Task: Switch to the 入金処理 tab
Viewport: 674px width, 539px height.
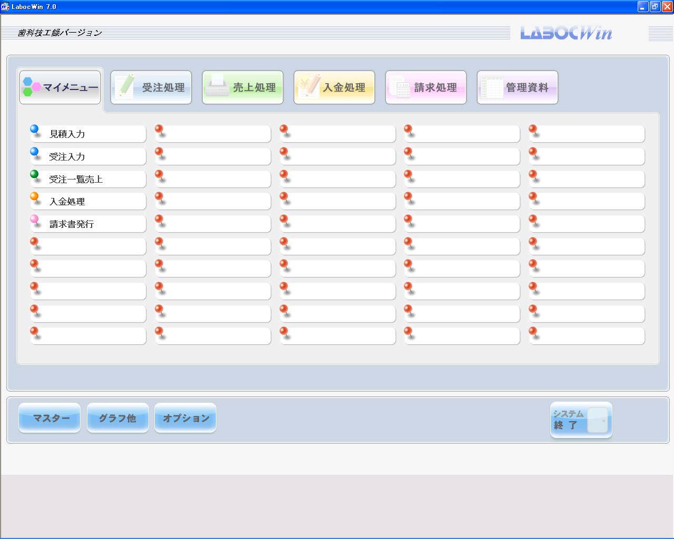Action: pos(334,87)
